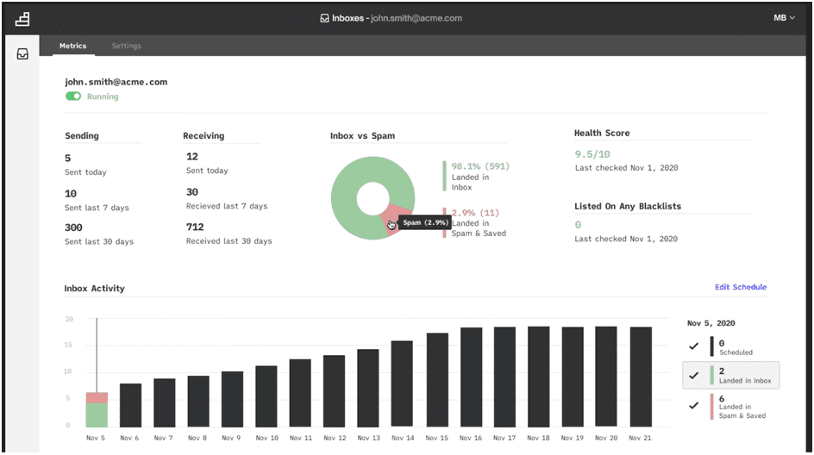Viewport: 814px width, 455px height.
Task: Select the Metrics tab
Action: coord(72,46)
